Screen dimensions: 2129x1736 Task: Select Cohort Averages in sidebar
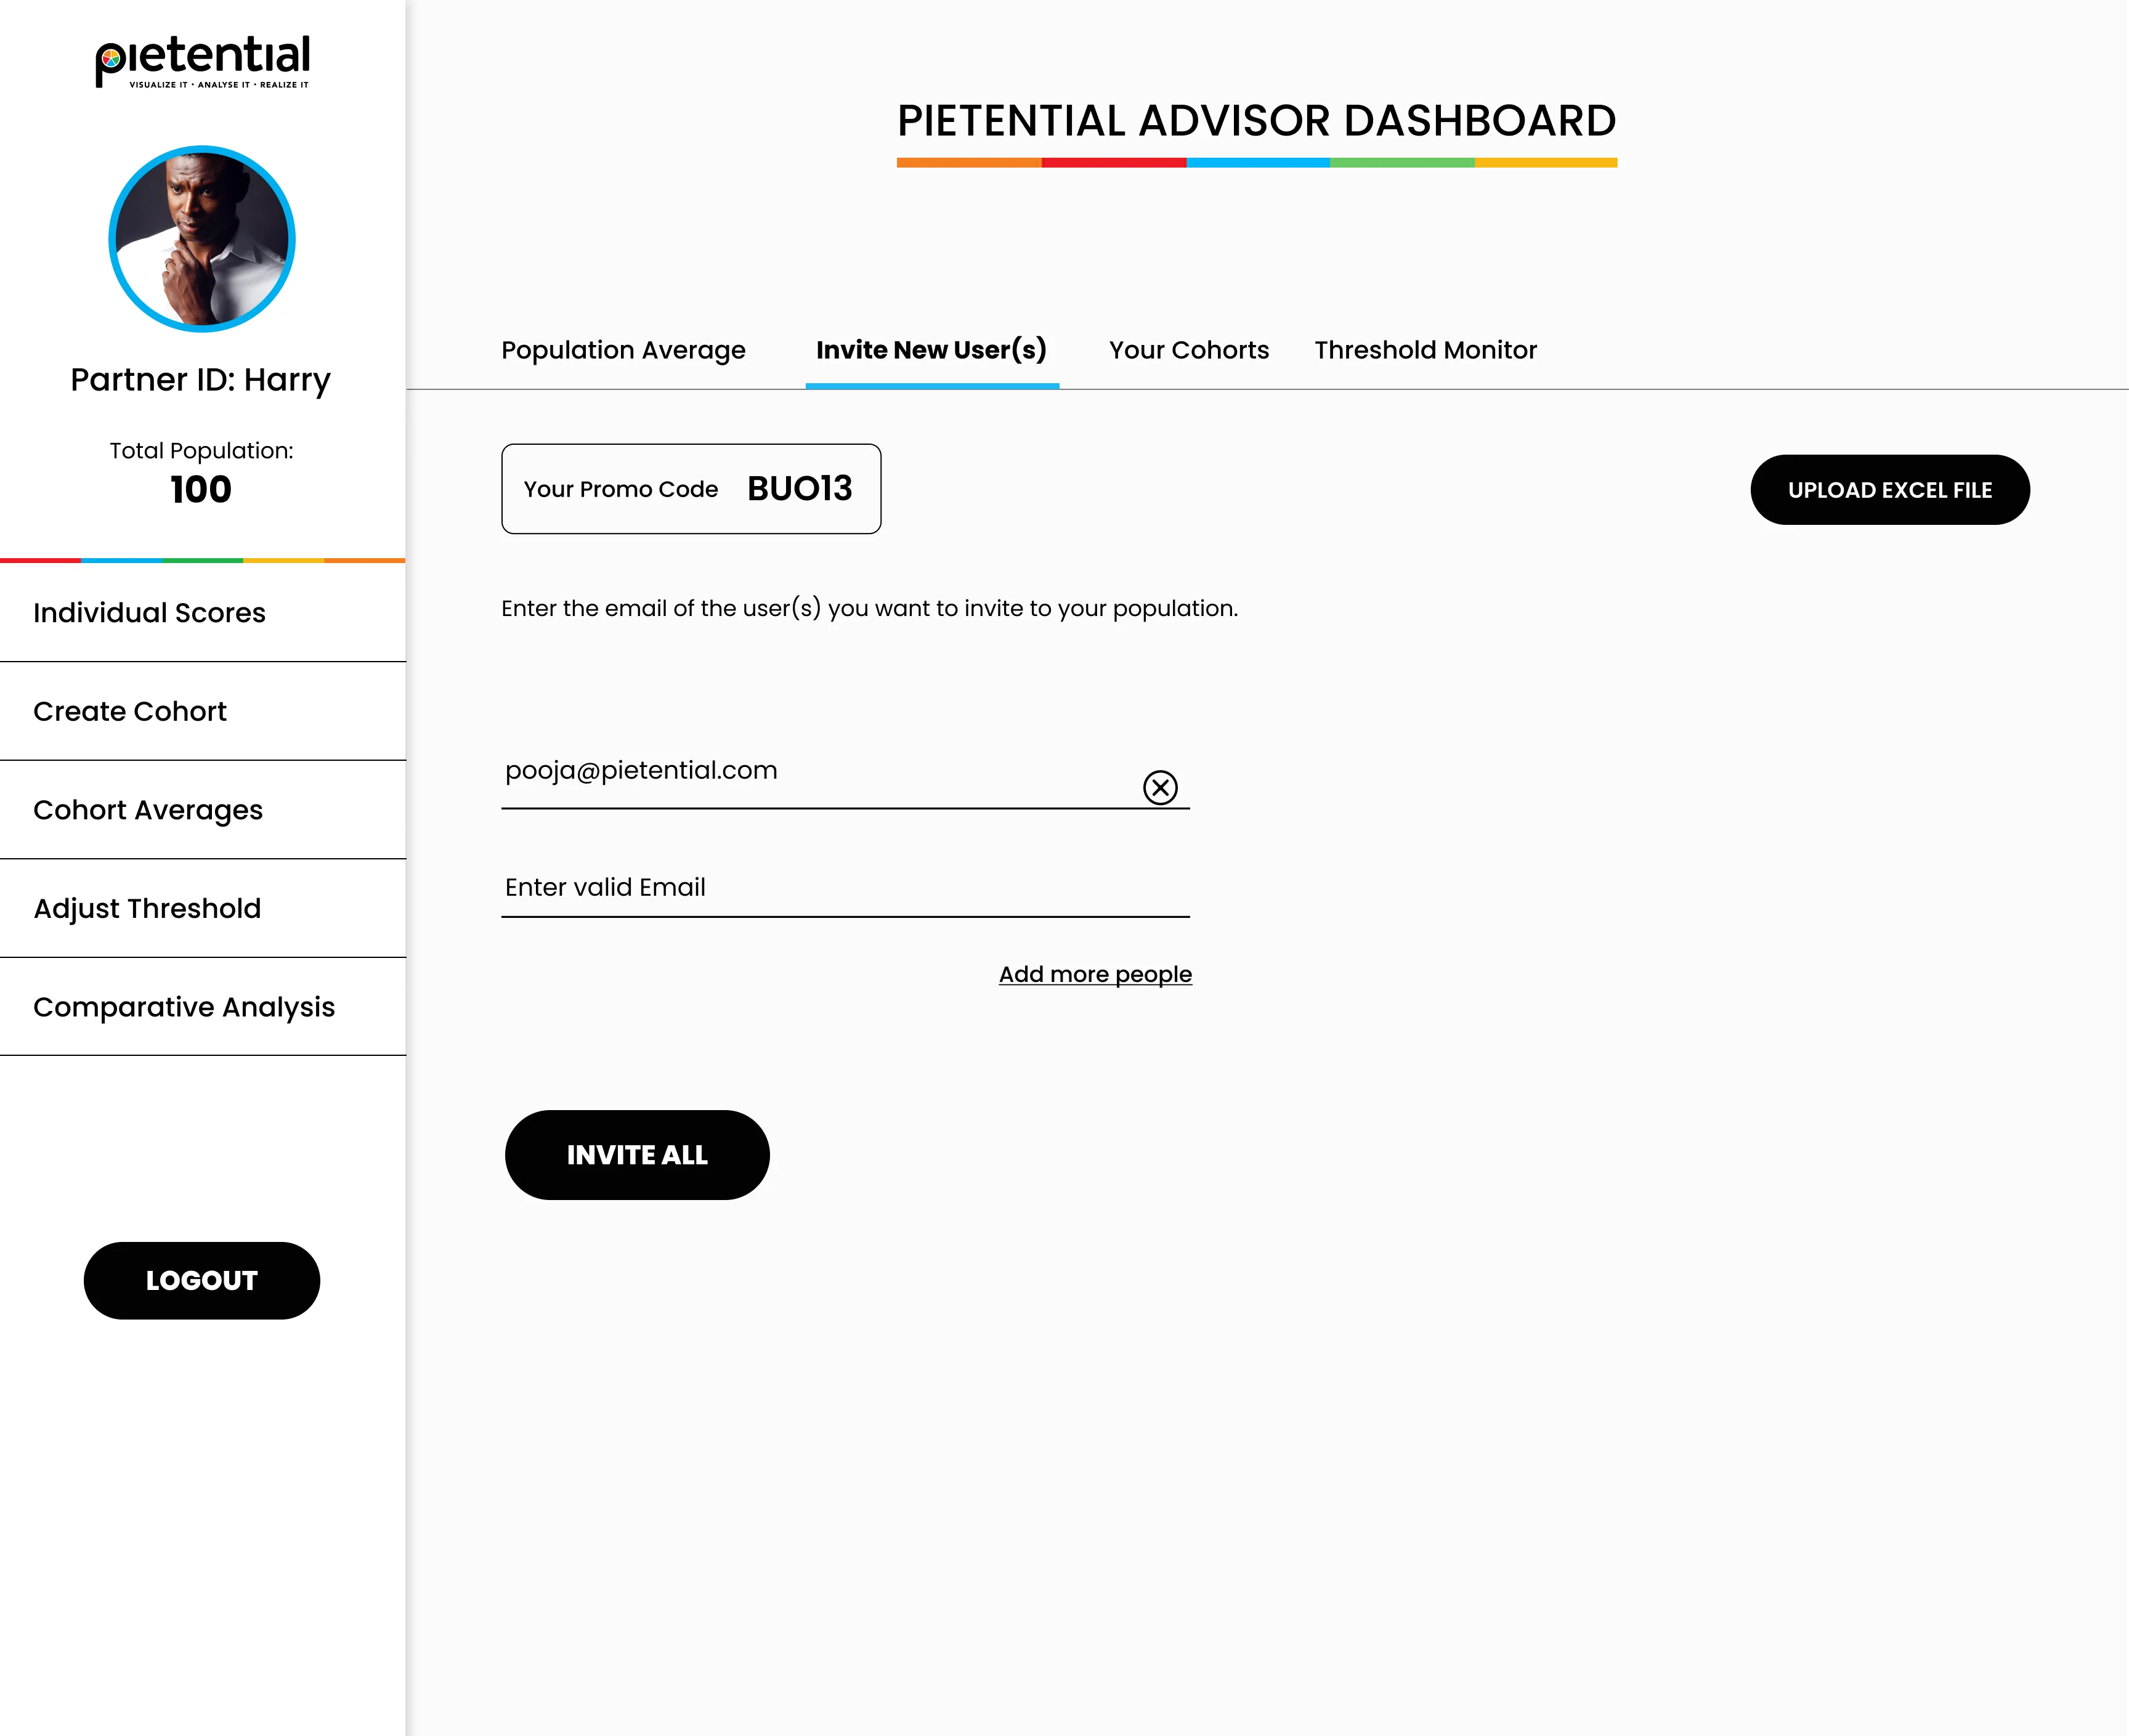click(x=148, y=810)
